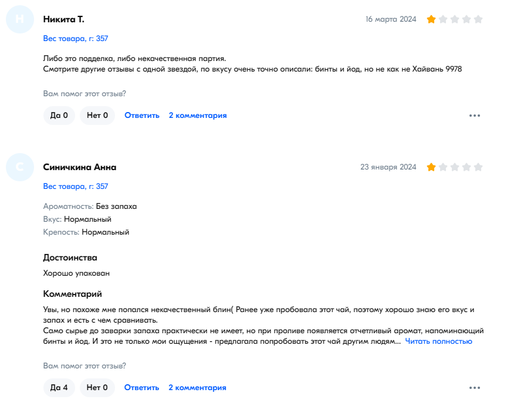Expand "2 комментария" under Синичкина Анна's review
The image size is (507, 413).
(197, 387)
